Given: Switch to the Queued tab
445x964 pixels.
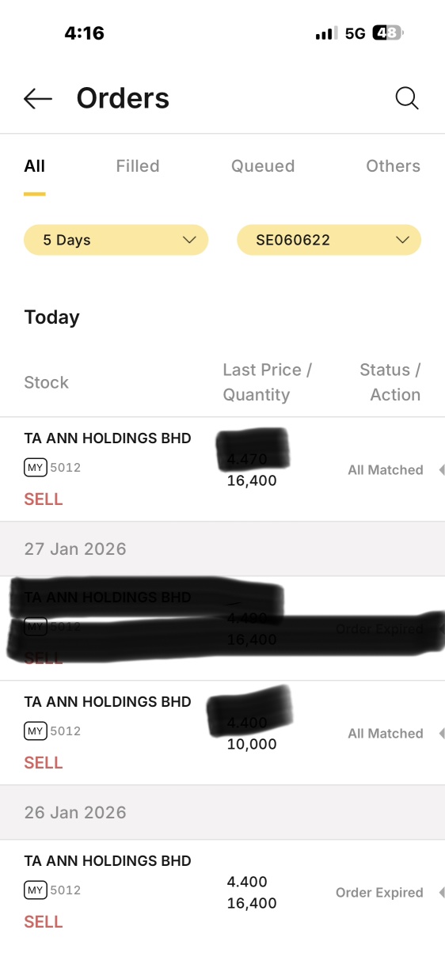Looking at the screenshot, I should [263, 166].
